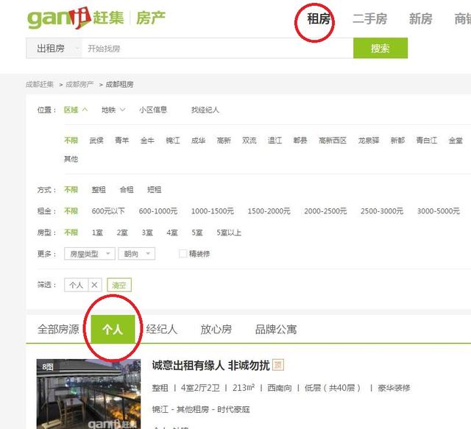
Task: Open the listing photo thumbnail
Action: tap(88, 394)
